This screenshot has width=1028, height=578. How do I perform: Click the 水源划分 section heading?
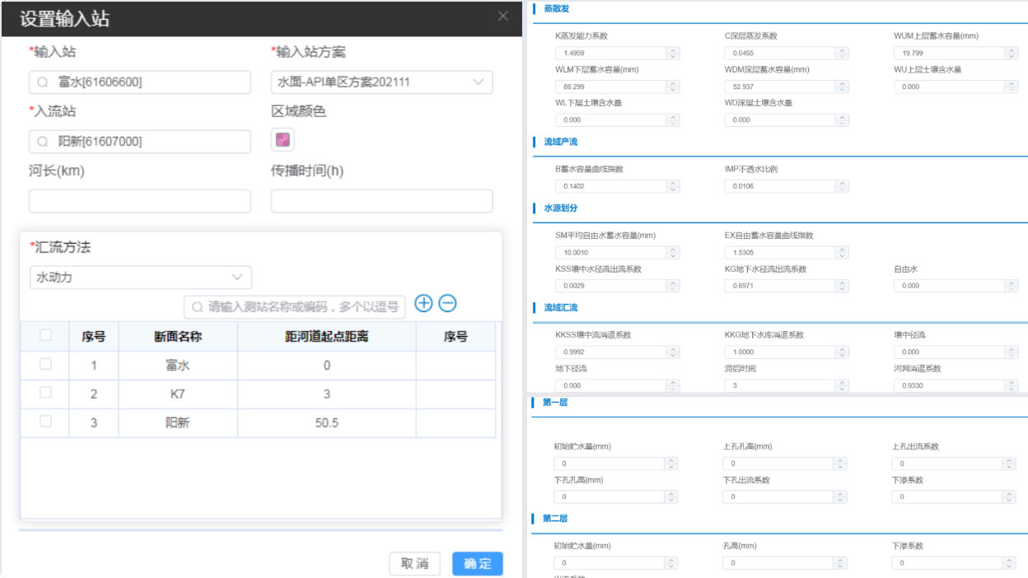tap(560, 208)
